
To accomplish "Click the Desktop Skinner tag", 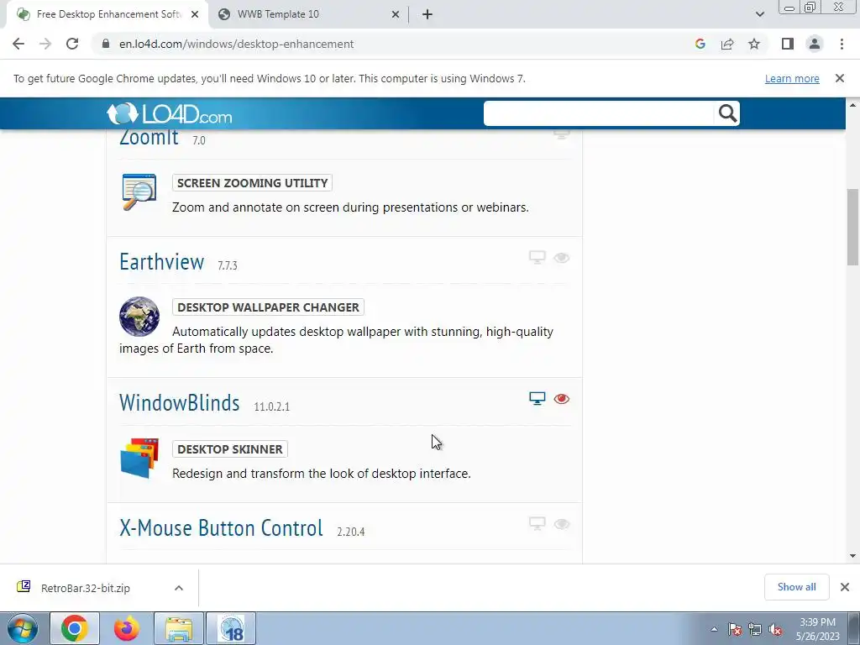I will click(230, 449).
